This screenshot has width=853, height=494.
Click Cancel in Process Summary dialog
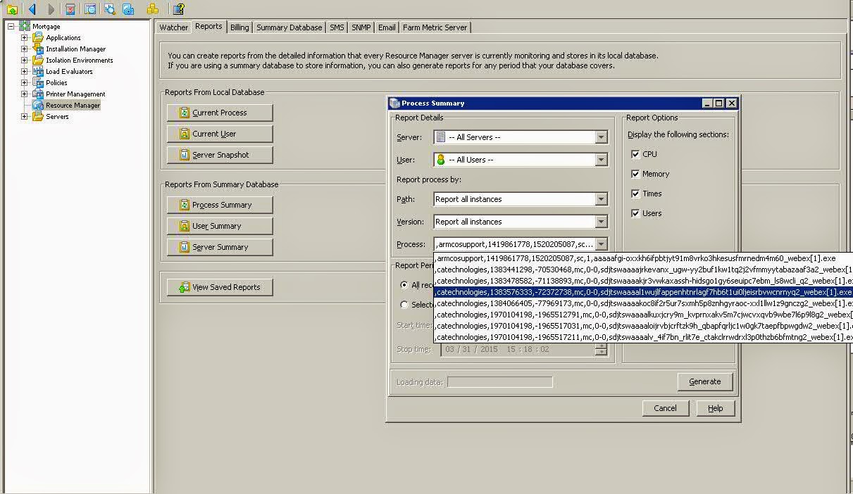pyautogui.click(x=665, y=408)
